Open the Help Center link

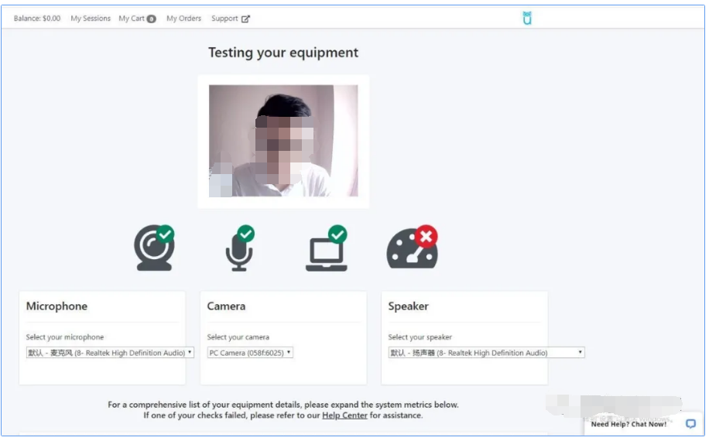coord(344,415)
